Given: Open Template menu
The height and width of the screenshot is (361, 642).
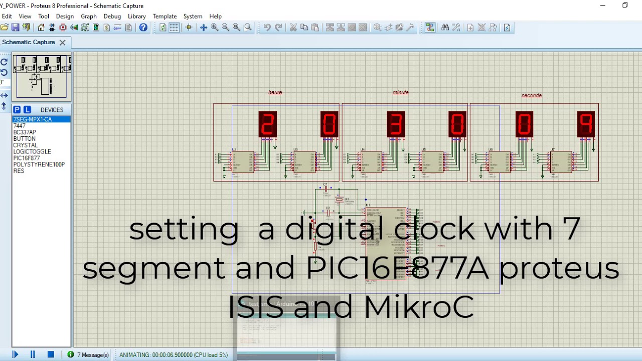Looking at the screenshot, I should pos(165,16).
